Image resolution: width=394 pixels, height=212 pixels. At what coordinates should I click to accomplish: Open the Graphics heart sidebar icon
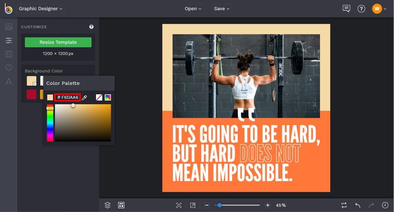coord(9,68)
